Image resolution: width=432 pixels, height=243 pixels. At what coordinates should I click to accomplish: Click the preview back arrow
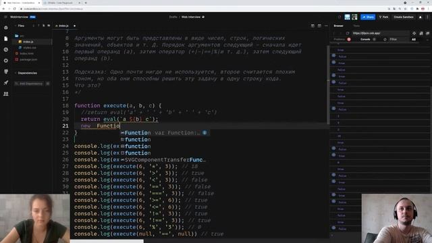pyautogui.click(x=335, y=33)
